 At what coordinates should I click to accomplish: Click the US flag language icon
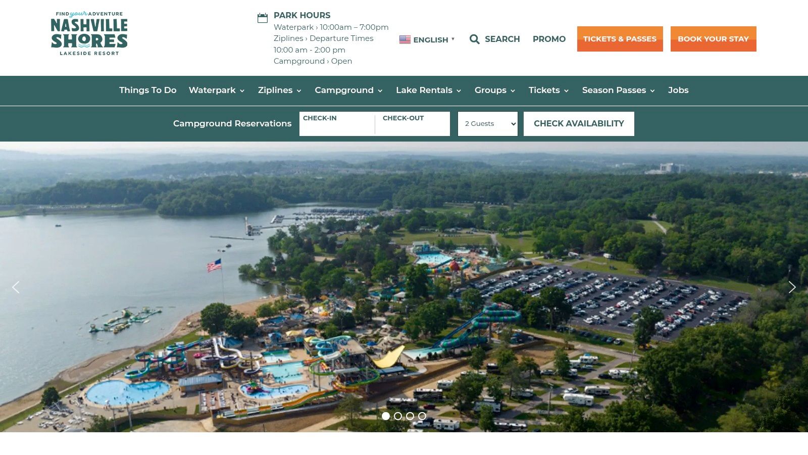405,39
